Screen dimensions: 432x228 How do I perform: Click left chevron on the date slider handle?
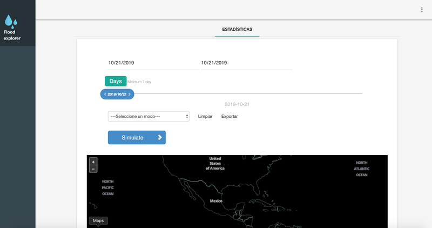(105, 94)
